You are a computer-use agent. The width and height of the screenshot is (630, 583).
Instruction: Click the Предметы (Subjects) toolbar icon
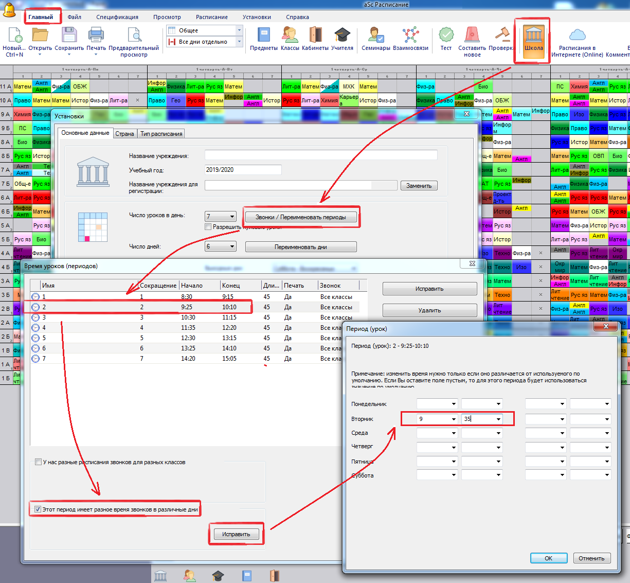263,36
